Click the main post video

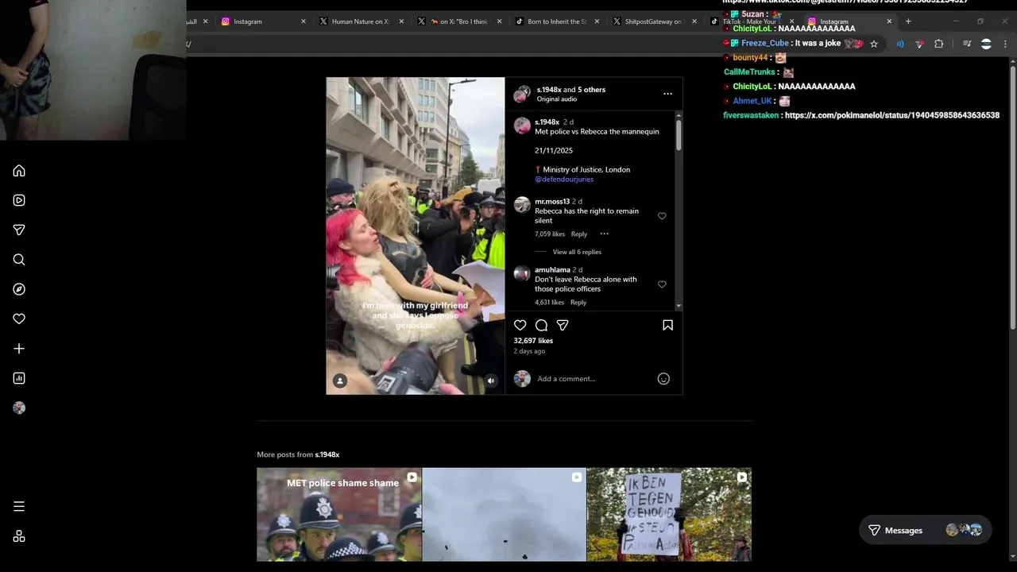416,236
